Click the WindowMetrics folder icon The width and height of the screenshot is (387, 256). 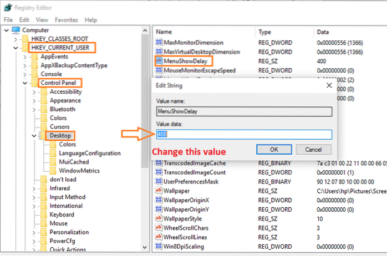pos(53,171)
